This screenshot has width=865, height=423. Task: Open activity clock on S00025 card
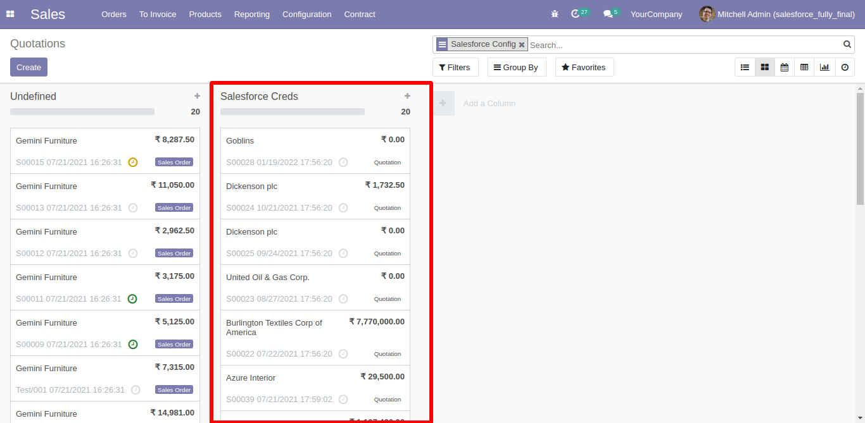[343, 253]
